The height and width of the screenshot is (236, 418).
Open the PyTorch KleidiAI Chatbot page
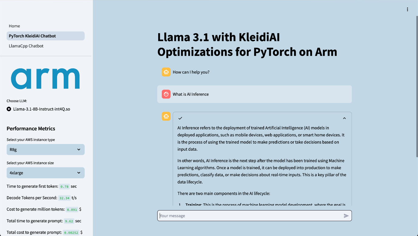pyautogui.click(x=32, y=36)
